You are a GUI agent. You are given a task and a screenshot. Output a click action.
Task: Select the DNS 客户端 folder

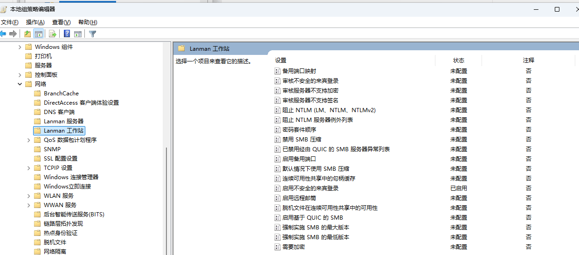coord(59,112)
